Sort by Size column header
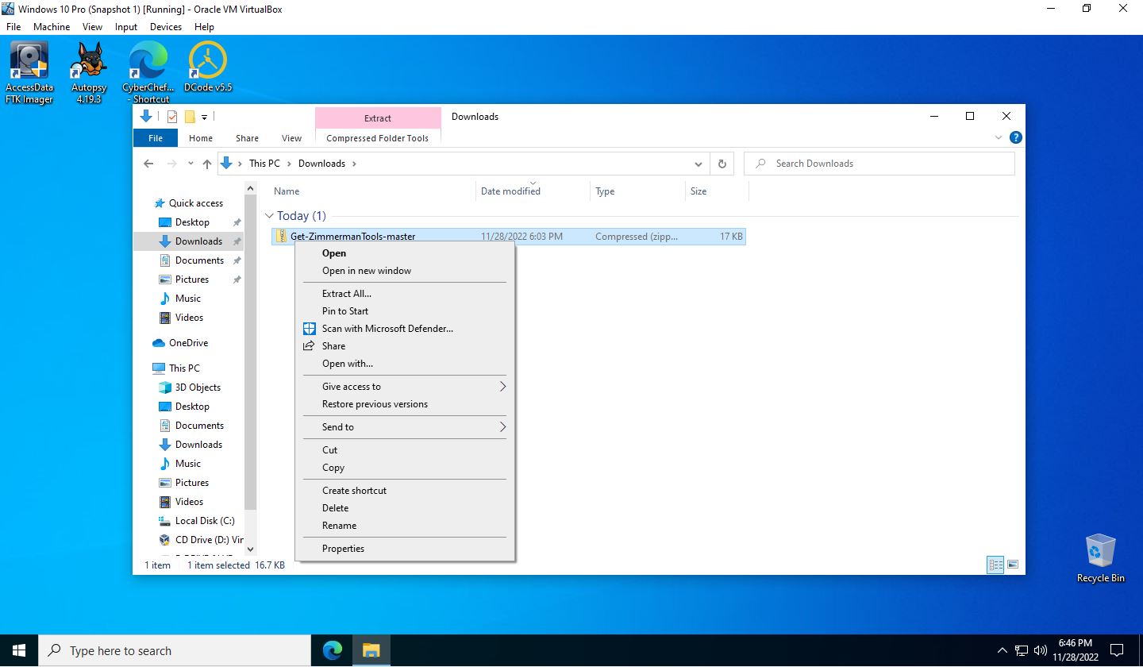 (x=717, y=191)
